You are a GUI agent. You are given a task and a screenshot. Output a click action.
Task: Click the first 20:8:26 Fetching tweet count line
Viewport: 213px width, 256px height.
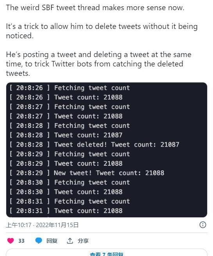tap(70, 88)
